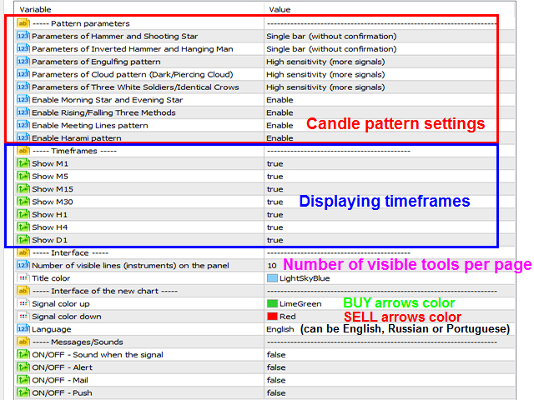Open the Language value English dropdown

(280, 329)
